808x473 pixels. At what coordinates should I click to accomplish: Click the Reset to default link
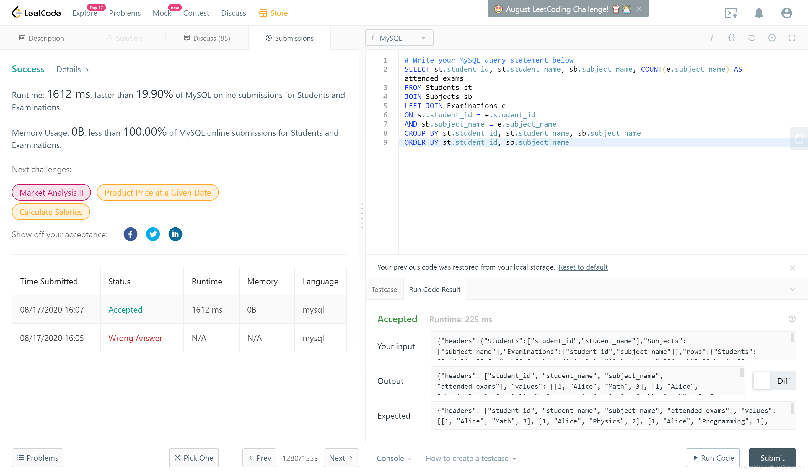(x=583, y=267)
